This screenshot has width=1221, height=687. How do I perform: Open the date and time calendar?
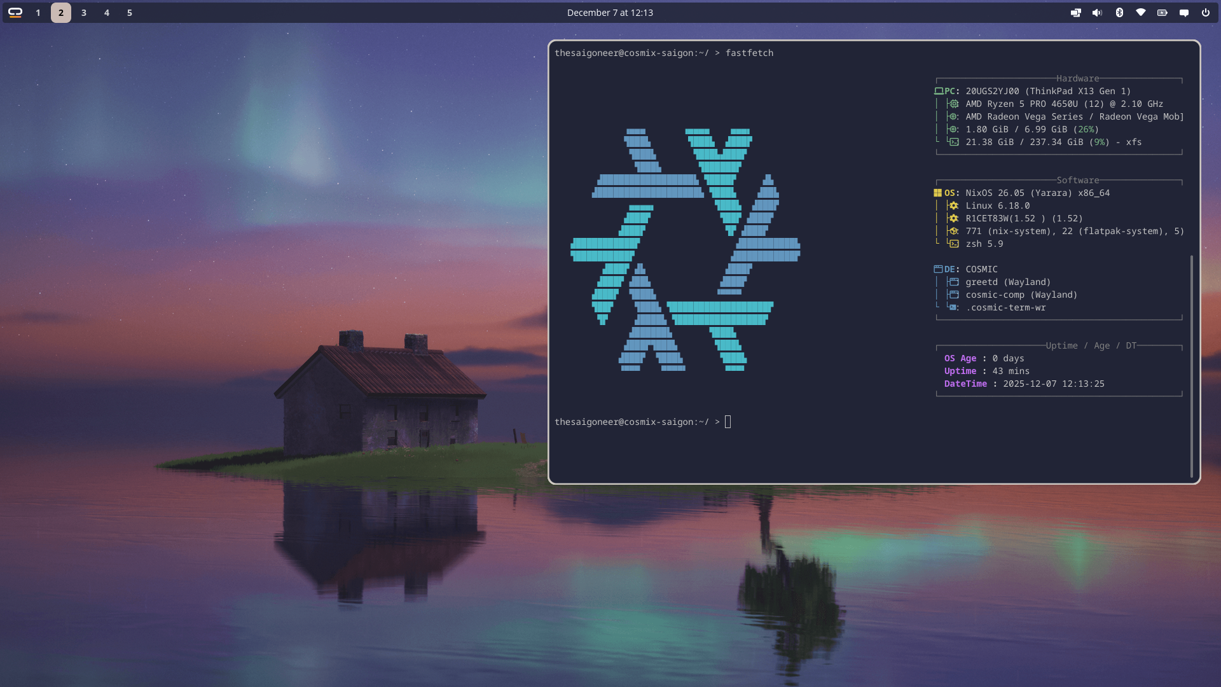coord(610,13)
